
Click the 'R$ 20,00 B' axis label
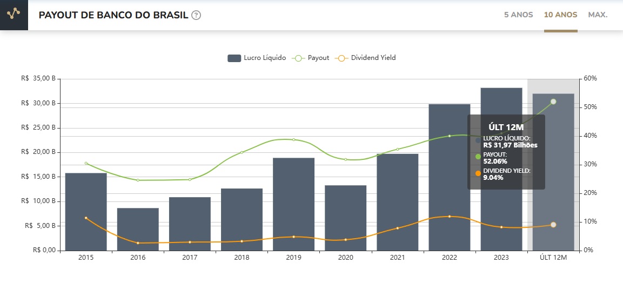coord(38,152)
